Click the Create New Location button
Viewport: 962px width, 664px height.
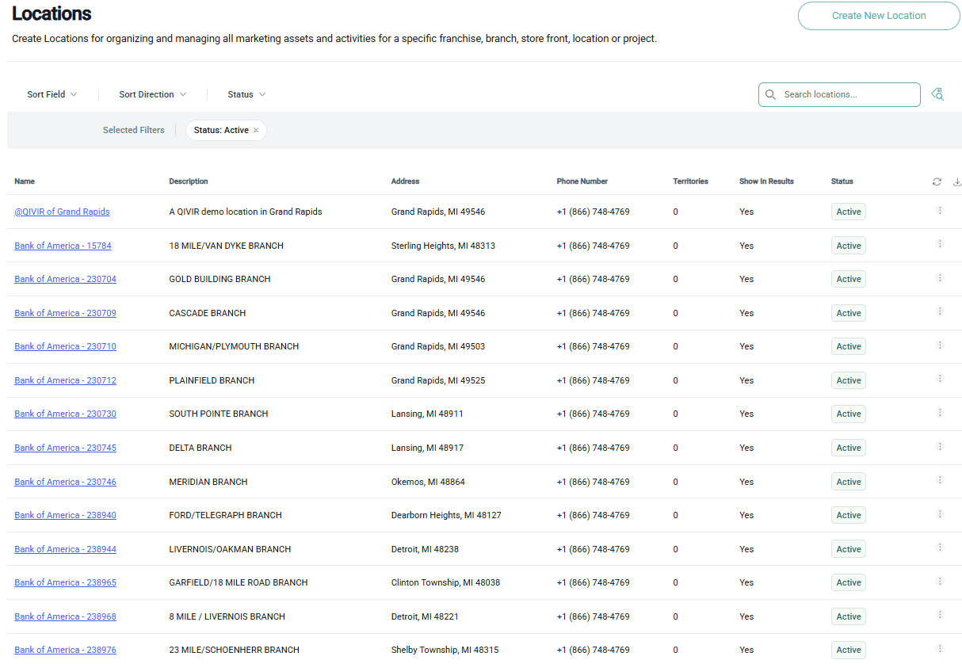point(878,15)
